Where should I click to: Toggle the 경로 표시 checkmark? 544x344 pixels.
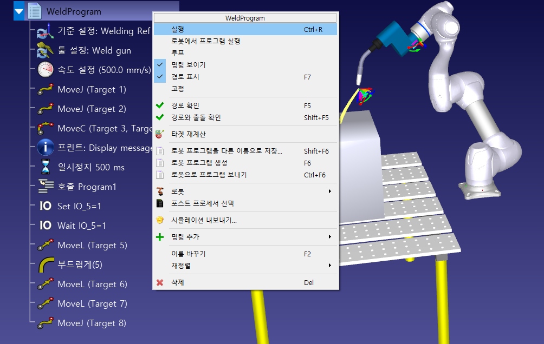point(160,77)
